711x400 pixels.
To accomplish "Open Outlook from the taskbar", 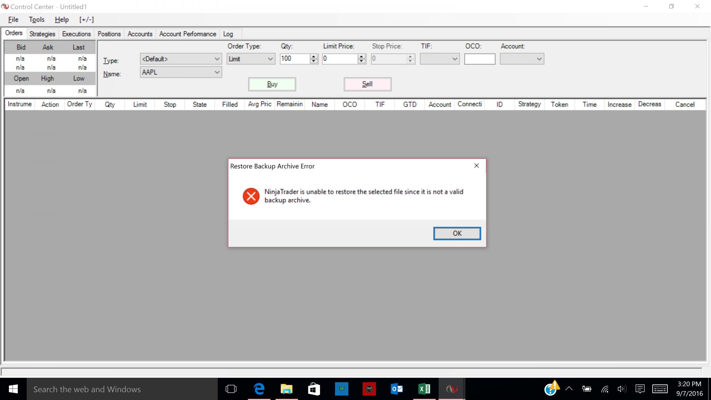I will tap(397, 389).
